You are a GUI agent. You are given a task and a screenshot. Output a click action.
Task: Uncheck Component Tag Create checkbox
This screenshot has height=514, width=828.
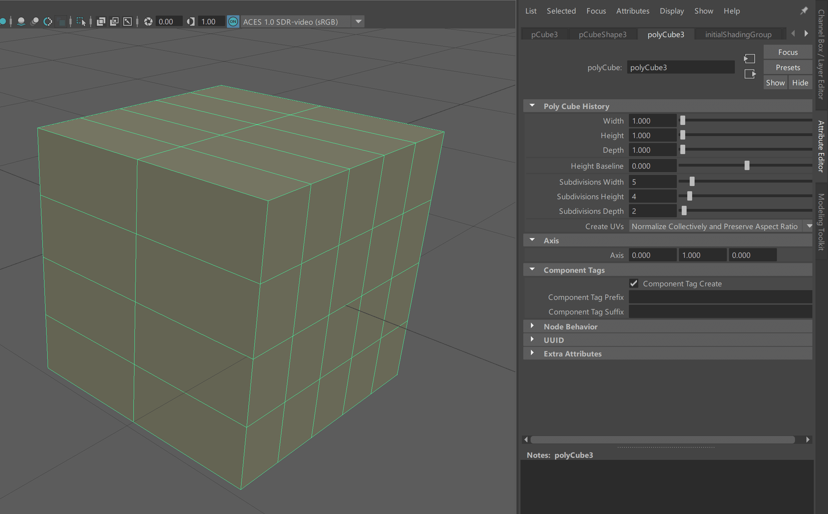(634, 284)
